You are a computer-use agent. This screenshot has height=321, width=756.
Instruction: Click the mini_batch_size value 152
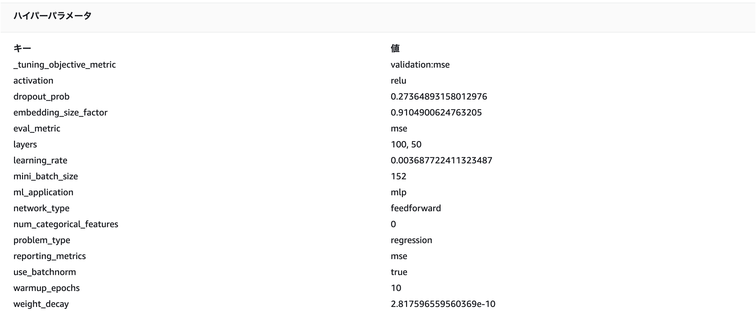click(x=398, y=176)
